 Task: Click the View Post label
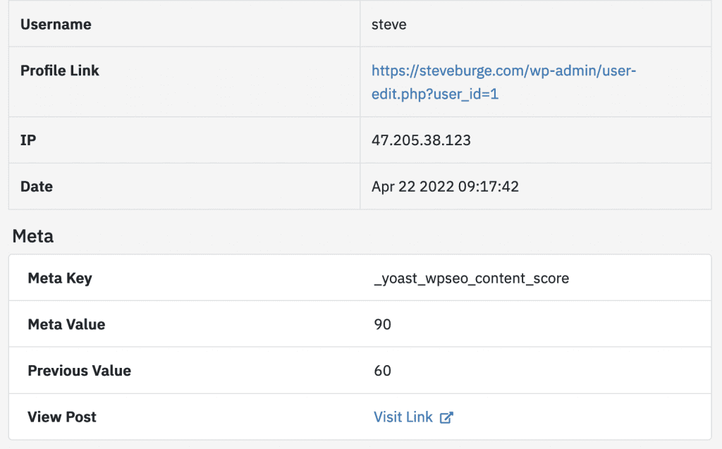[x=62, y=417]
